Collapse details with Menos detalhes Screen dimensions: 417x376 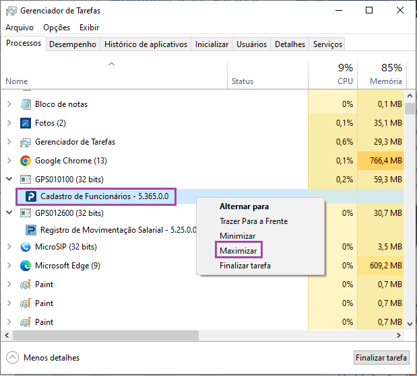(43, 358)
